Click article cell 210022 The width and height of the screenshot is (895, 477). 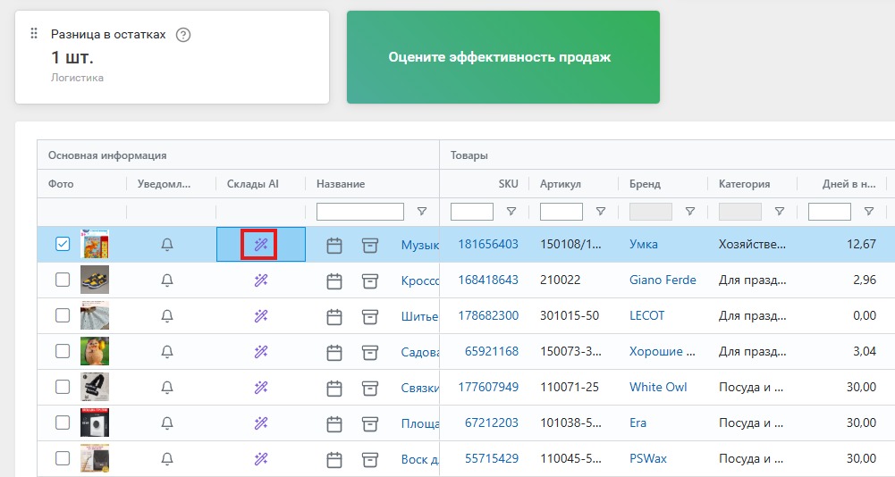pos(560,280)
